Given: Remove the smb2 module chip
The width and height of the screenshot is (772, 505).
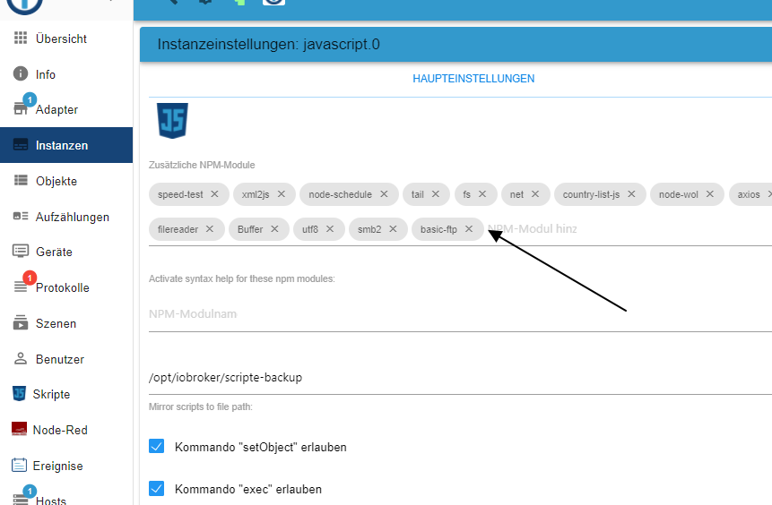Looking at the screenshot, I should pyautogui.click(x=393, y=229).
